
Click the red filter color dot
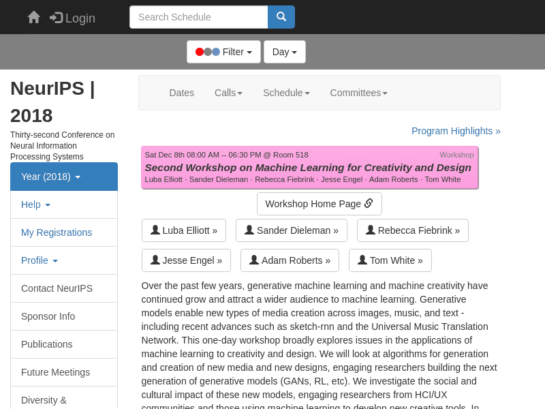click(x=200, y=52)
